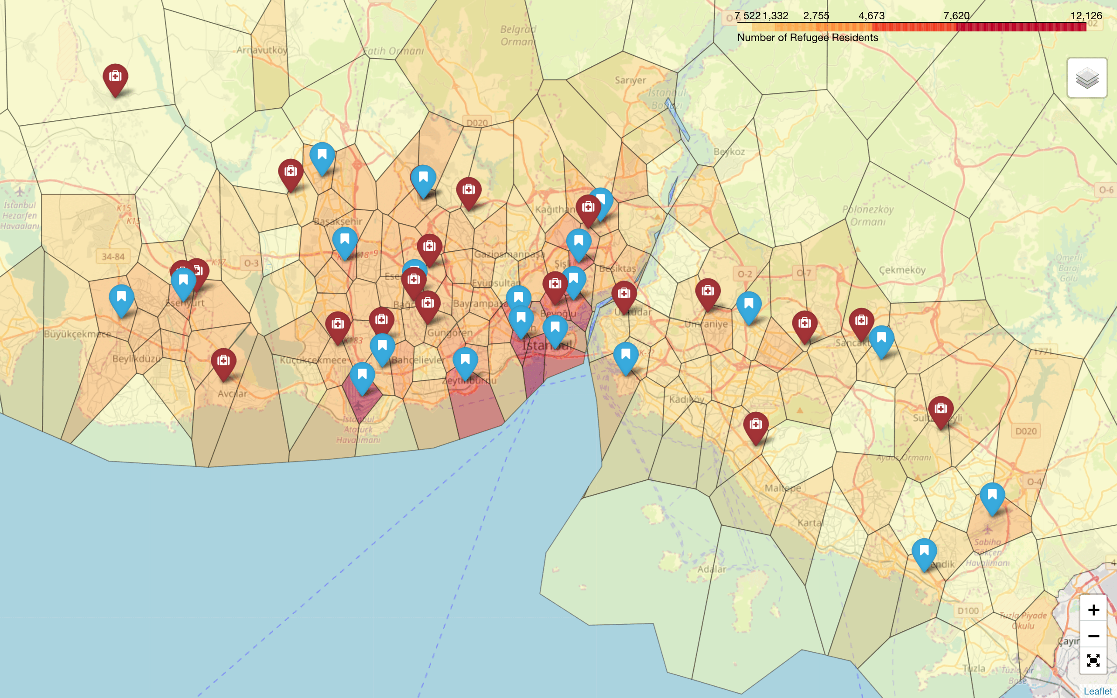Click the blue bookmark marker near Kadıköy
This screenshot has width=1117, height=698.
(625, 355)
